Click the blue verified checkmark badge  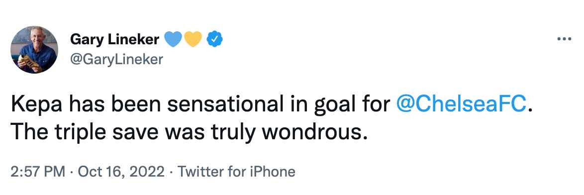pyautogui.click(x=215, y=39)
